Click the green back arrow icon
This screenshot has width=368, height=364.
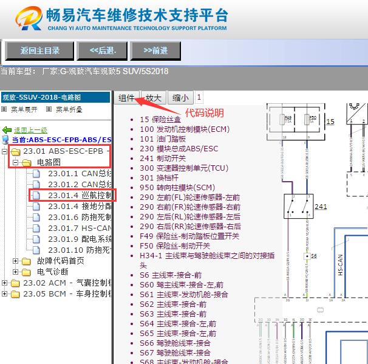7,130
